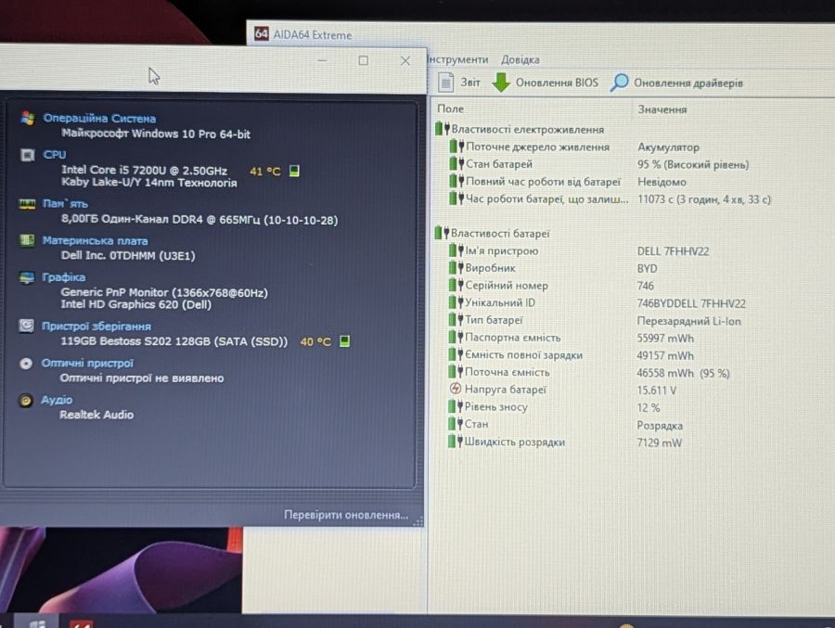Click the motherboard icon
The height and width of the screenshot is (628, 835).
[27, 241]
